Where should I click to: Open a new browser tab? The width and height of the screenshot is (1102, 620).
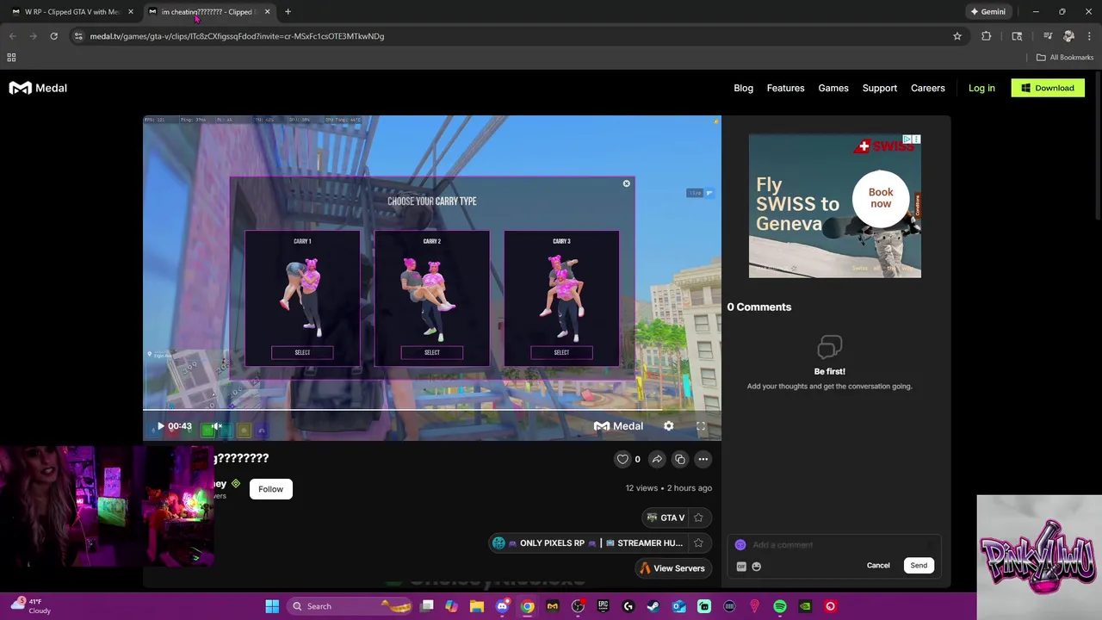click(288, 12)
